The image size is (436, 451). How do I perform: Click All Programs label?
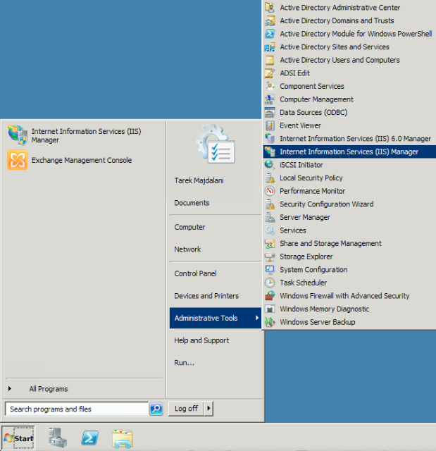[49, 389]
